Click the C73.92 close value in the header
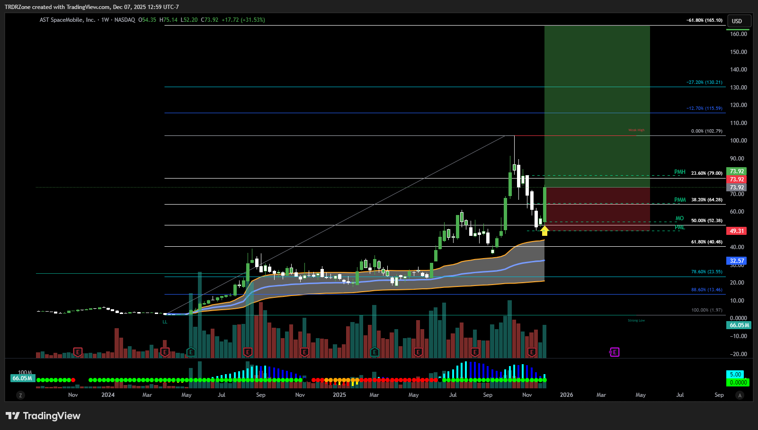 coord(210,20)
